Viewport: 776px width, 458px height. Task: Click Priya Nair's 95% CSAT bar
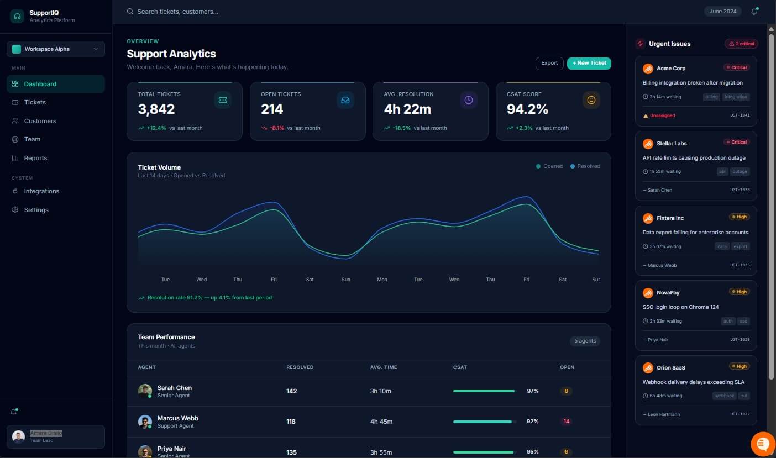[485, 452]
